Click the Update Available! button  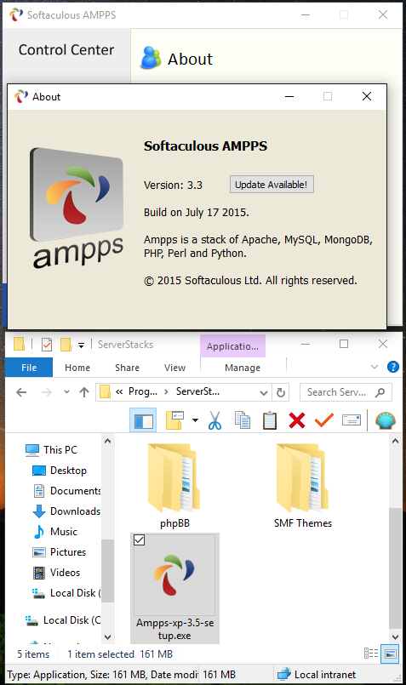[272, 185]
